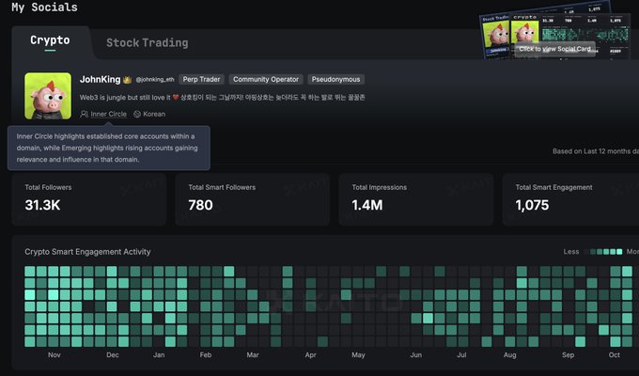Viewport: 639px width, 376px height.
Task: Select the Perp Trader tag
Action: [x=201, y=80]
